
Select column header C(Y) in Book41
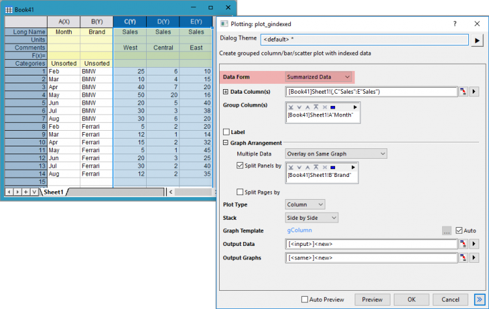point(130,21)
